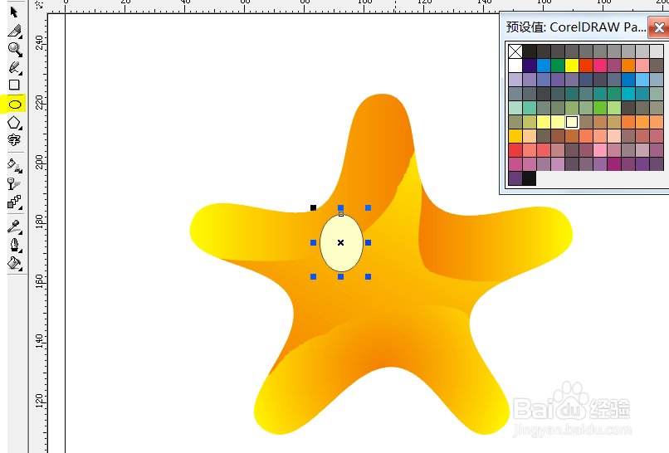
Task: Pick the white color swatch
Action: [515, 66]
